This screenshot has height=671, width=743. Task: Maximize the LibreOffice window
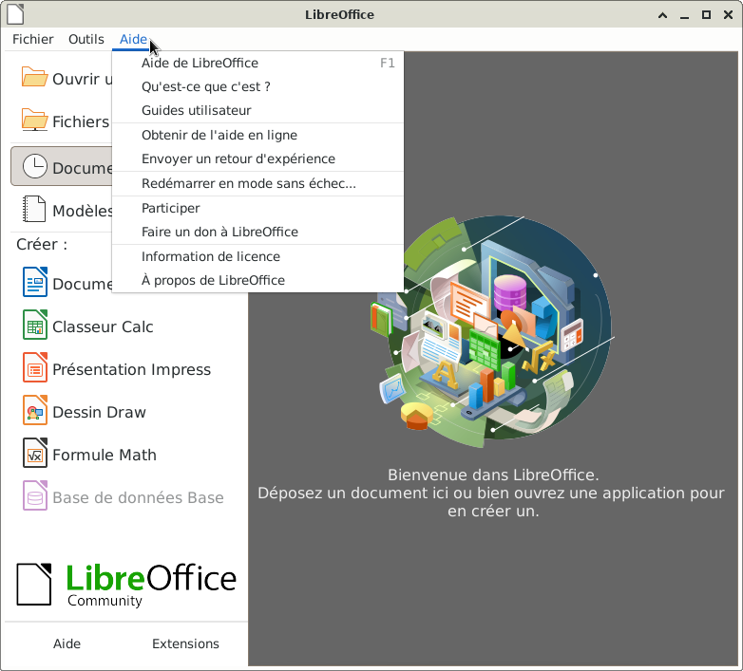click(x=706, y=15)
